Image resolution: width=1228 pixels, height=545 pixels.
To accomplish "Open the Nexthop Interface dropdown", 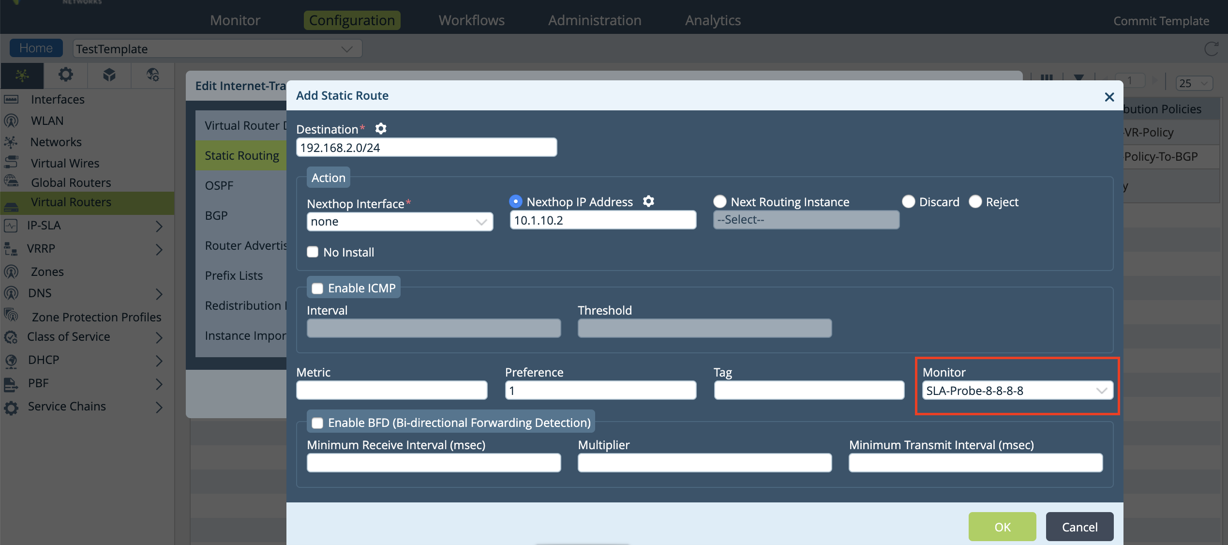I will 400,222.
